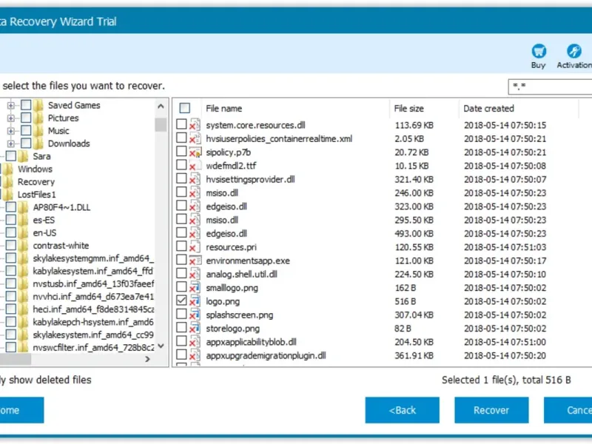Sort by File name column header
This screenshot has width=592, height=444.
click(x=224, y=108)
